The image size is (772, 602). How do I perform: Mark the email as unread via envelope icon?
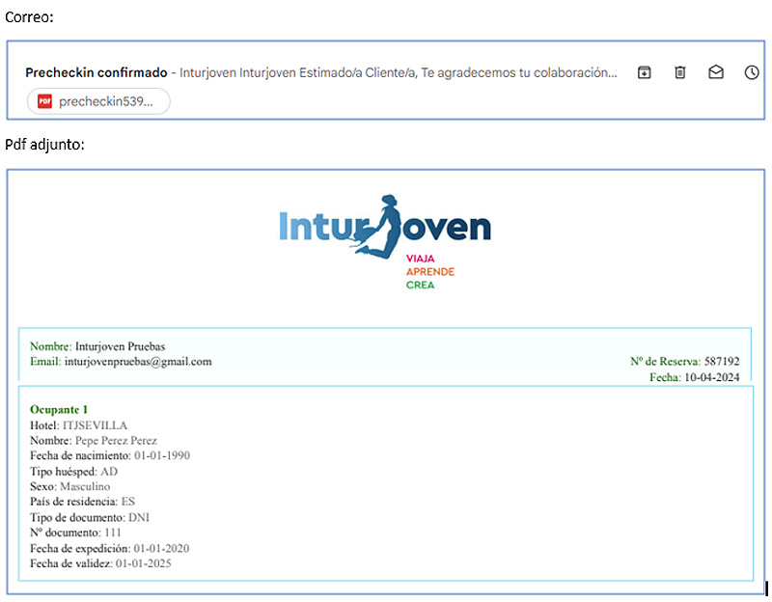716,72
